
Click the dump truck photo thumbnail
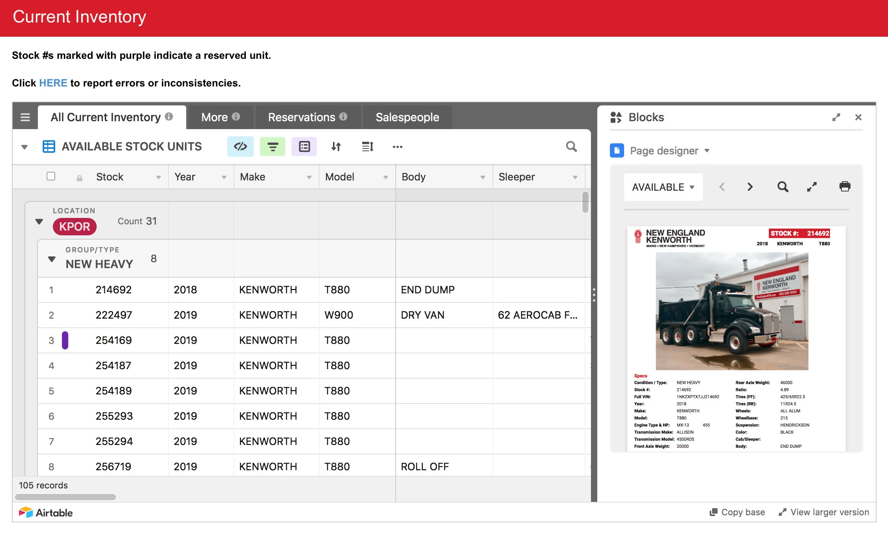pyautogui.click(x=732, y=311)
